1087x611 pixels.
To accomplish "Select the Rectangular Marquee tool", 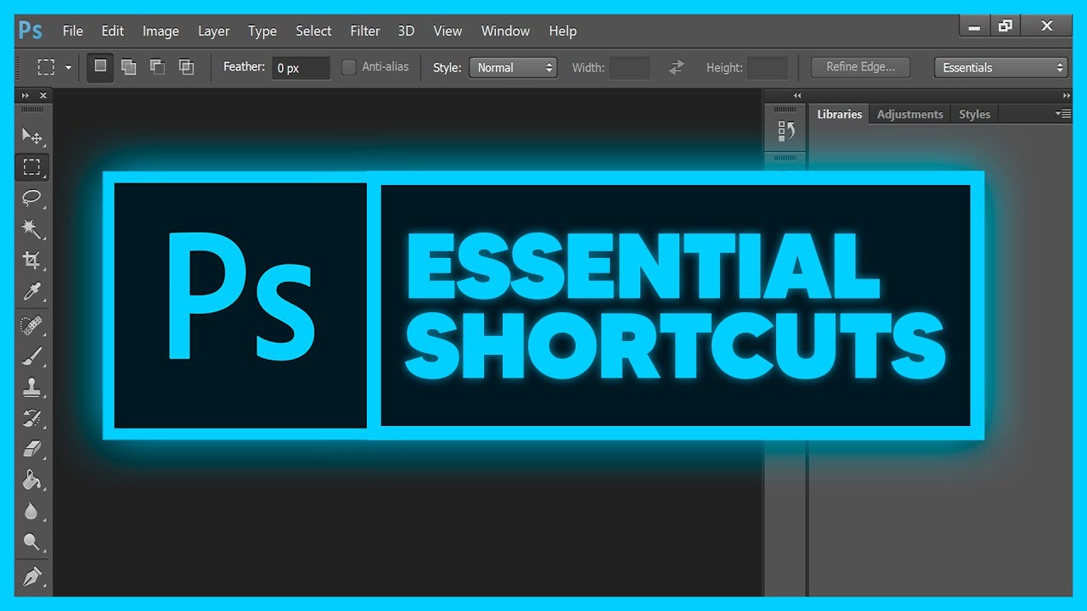I will tap(31, 167).
